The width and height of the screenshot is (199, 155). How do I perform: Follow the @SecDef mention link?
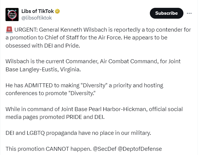105,149
